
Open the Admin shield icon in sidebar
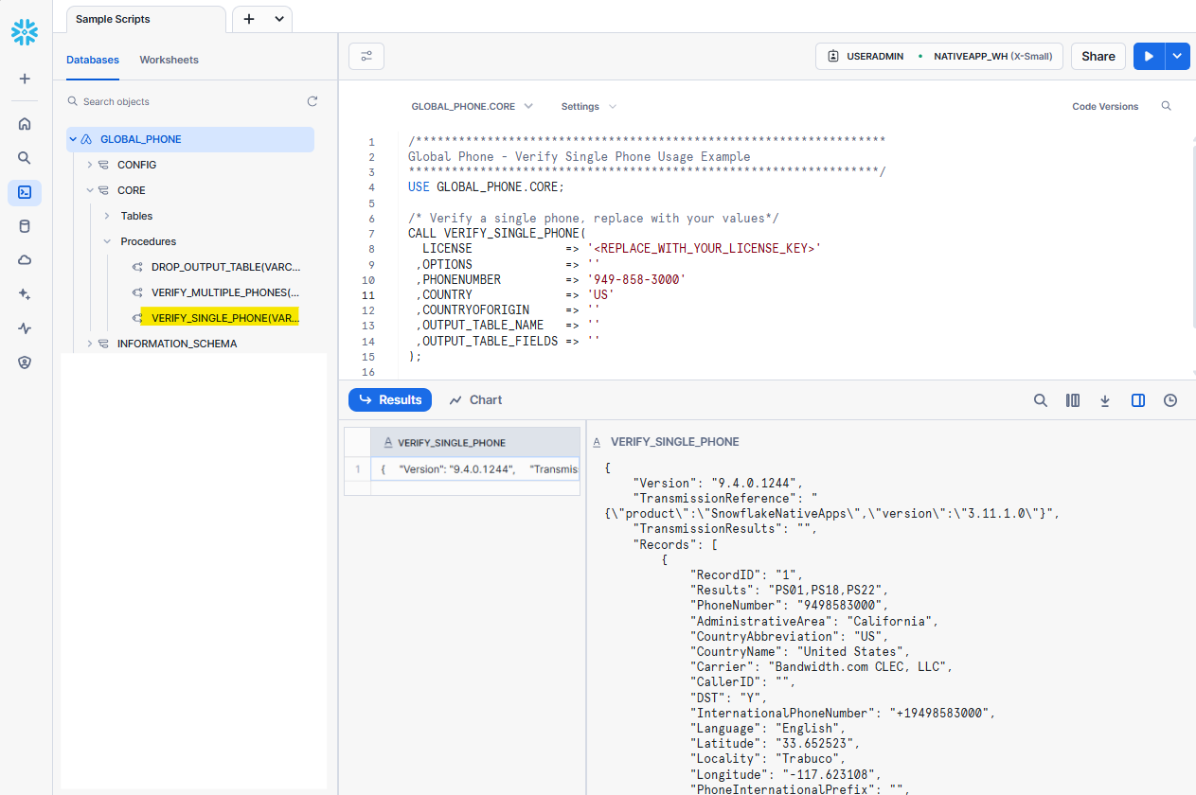(x=25, y=362)
